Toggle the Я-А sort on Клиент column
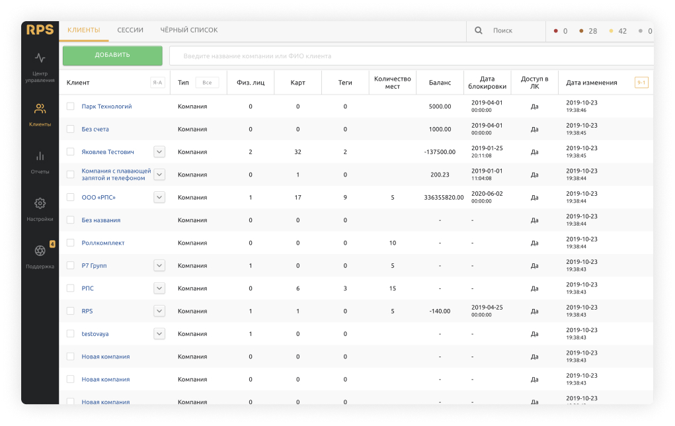Screen dimensions: 675x426 tap(157, 83)
